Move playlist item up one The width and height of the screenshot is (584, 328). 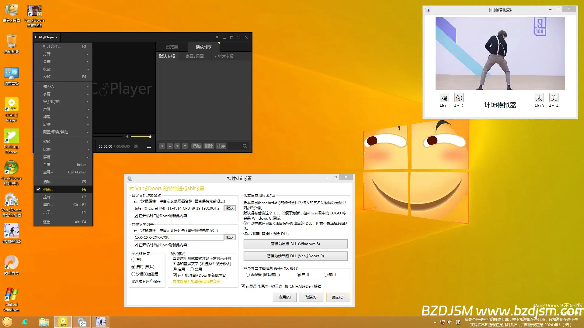point(170,146)
